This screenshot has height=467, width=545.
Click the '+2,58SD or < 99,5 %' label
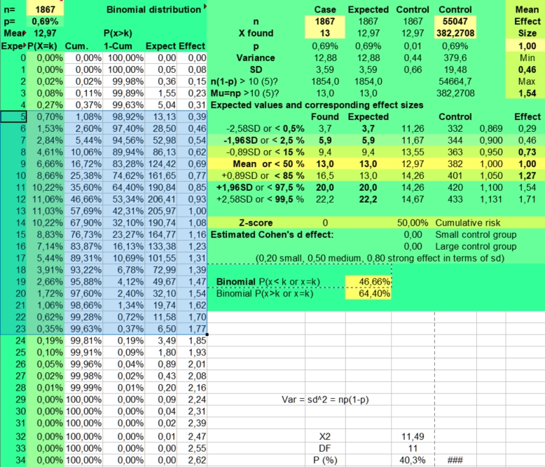click(261, 199)
